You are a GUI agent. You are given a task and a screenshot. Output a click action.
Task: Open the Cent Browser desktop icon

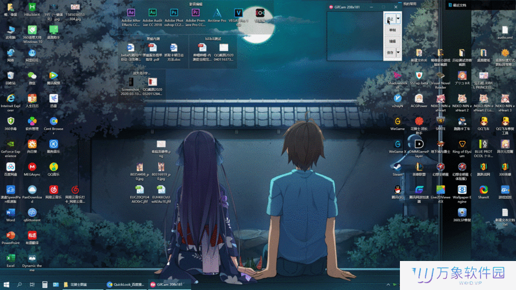point(53,126)
